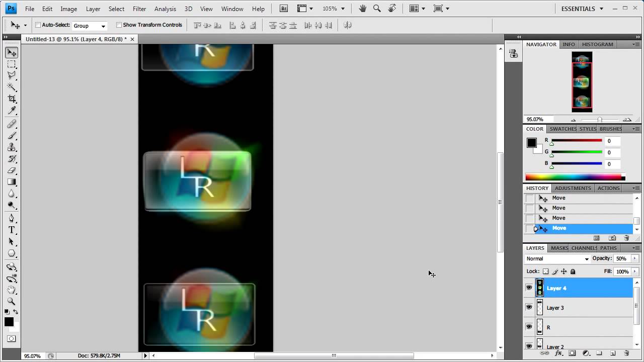Switch to the Swatches tab
This screenshot has width=644, height=362.
click(562, 129)
